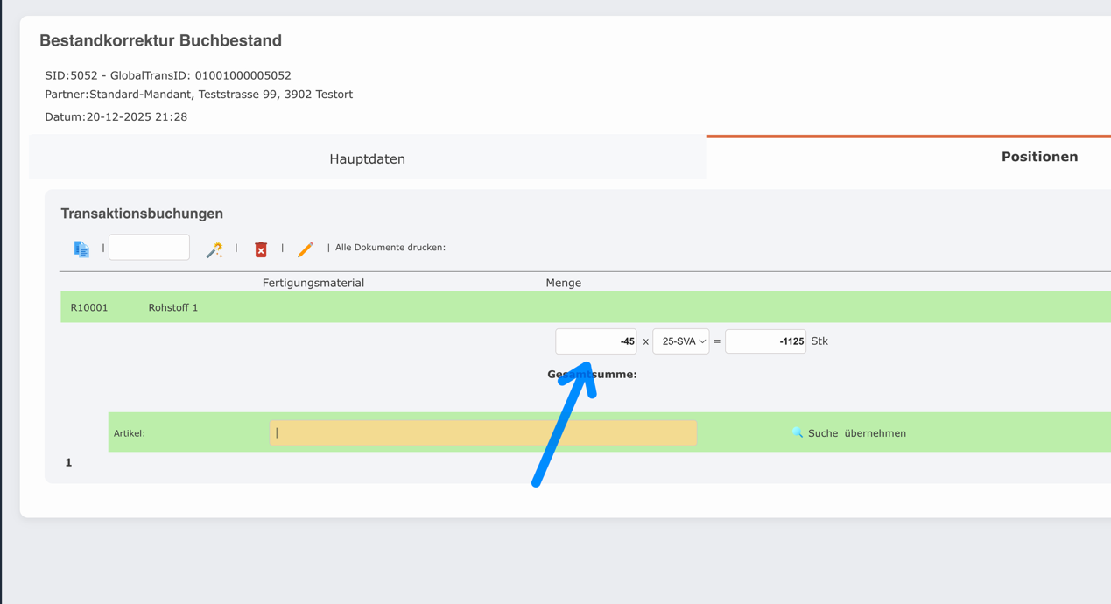Click the total field showing -1125
Viewport: 1111px width, 604px height.
(x=765, y=341)
